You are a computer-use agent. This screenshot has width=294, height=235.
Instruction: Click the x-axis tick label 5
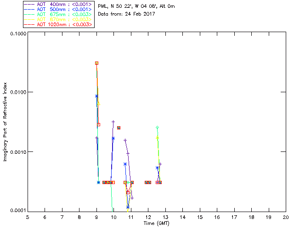pyautogui.click(x=28, y=217)
